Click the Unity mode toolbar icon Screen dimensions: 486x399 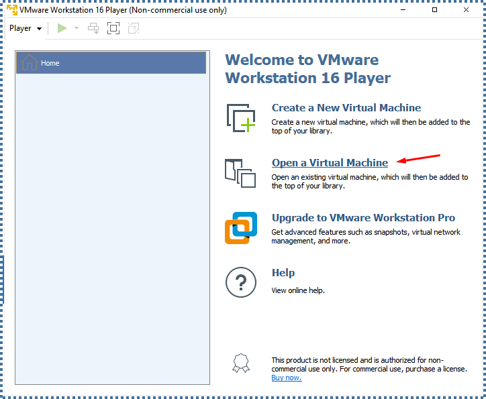click(x=134, y=28)
